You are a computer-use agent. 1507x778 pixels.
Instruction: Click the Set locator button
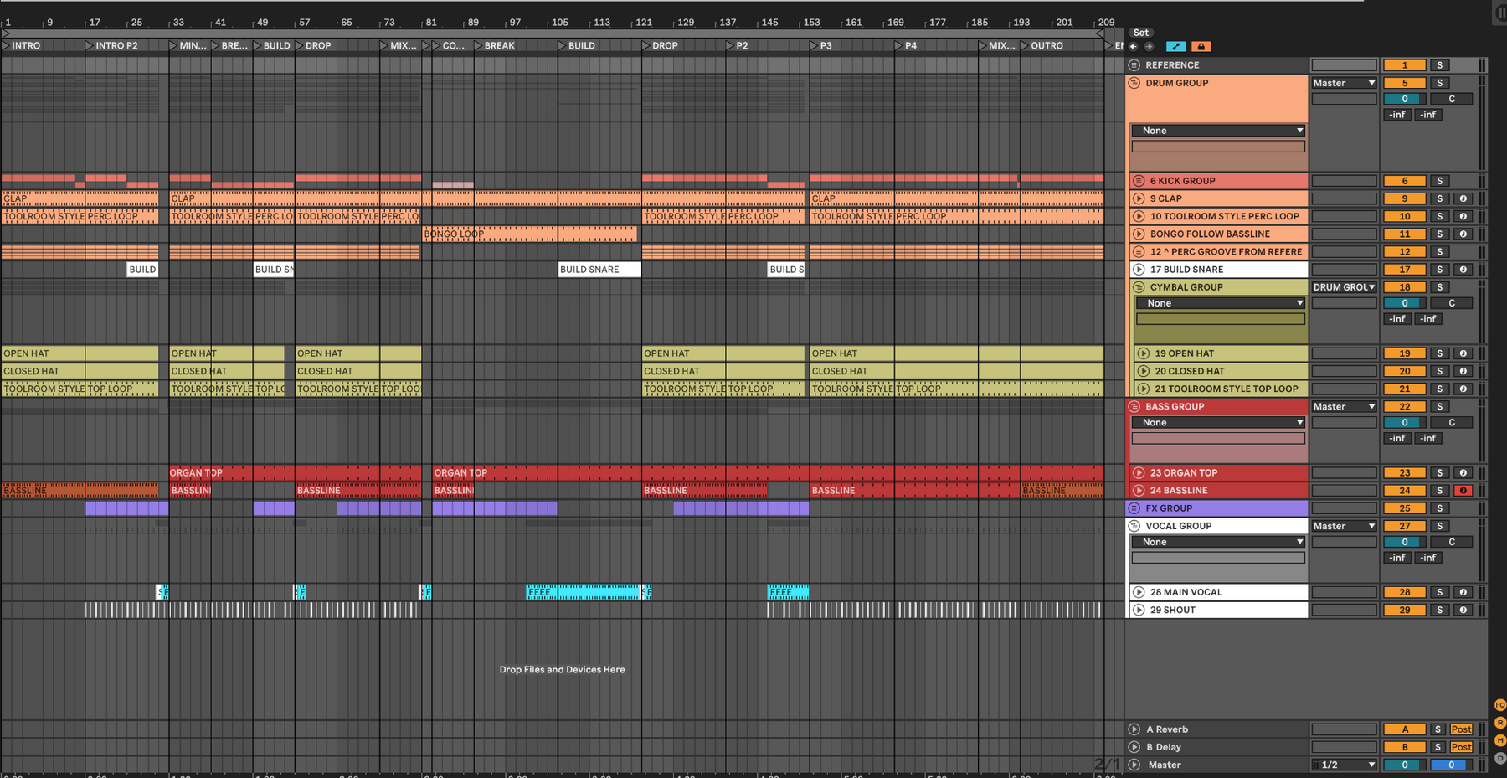1141,33
